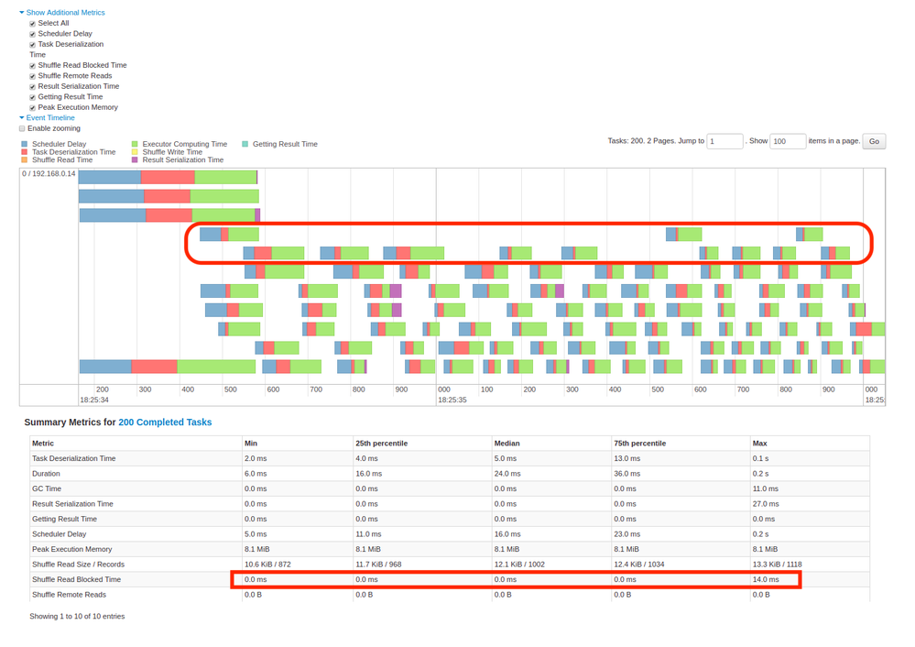Viewport: 915px width, 647px height.
Task: Click the first task bar in the timeline
Action: click(168, 177)
